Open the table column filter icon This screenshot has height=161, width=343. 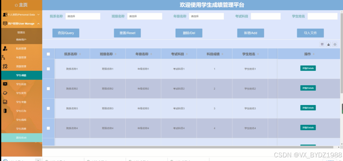click(322, 44)
